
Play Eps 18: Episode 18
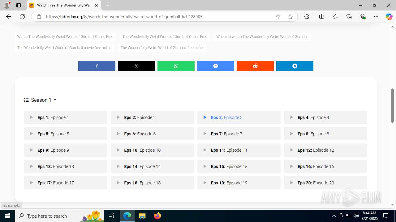click(152, 183)
